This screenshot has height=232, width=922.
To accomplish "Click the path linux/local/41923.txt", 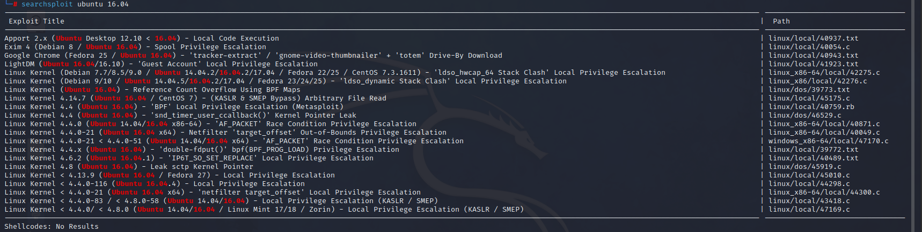I will pyautogui.click(x=814, y=64).
